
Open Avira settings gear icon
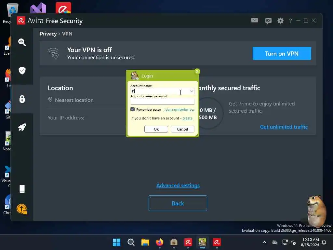[281, 21]
